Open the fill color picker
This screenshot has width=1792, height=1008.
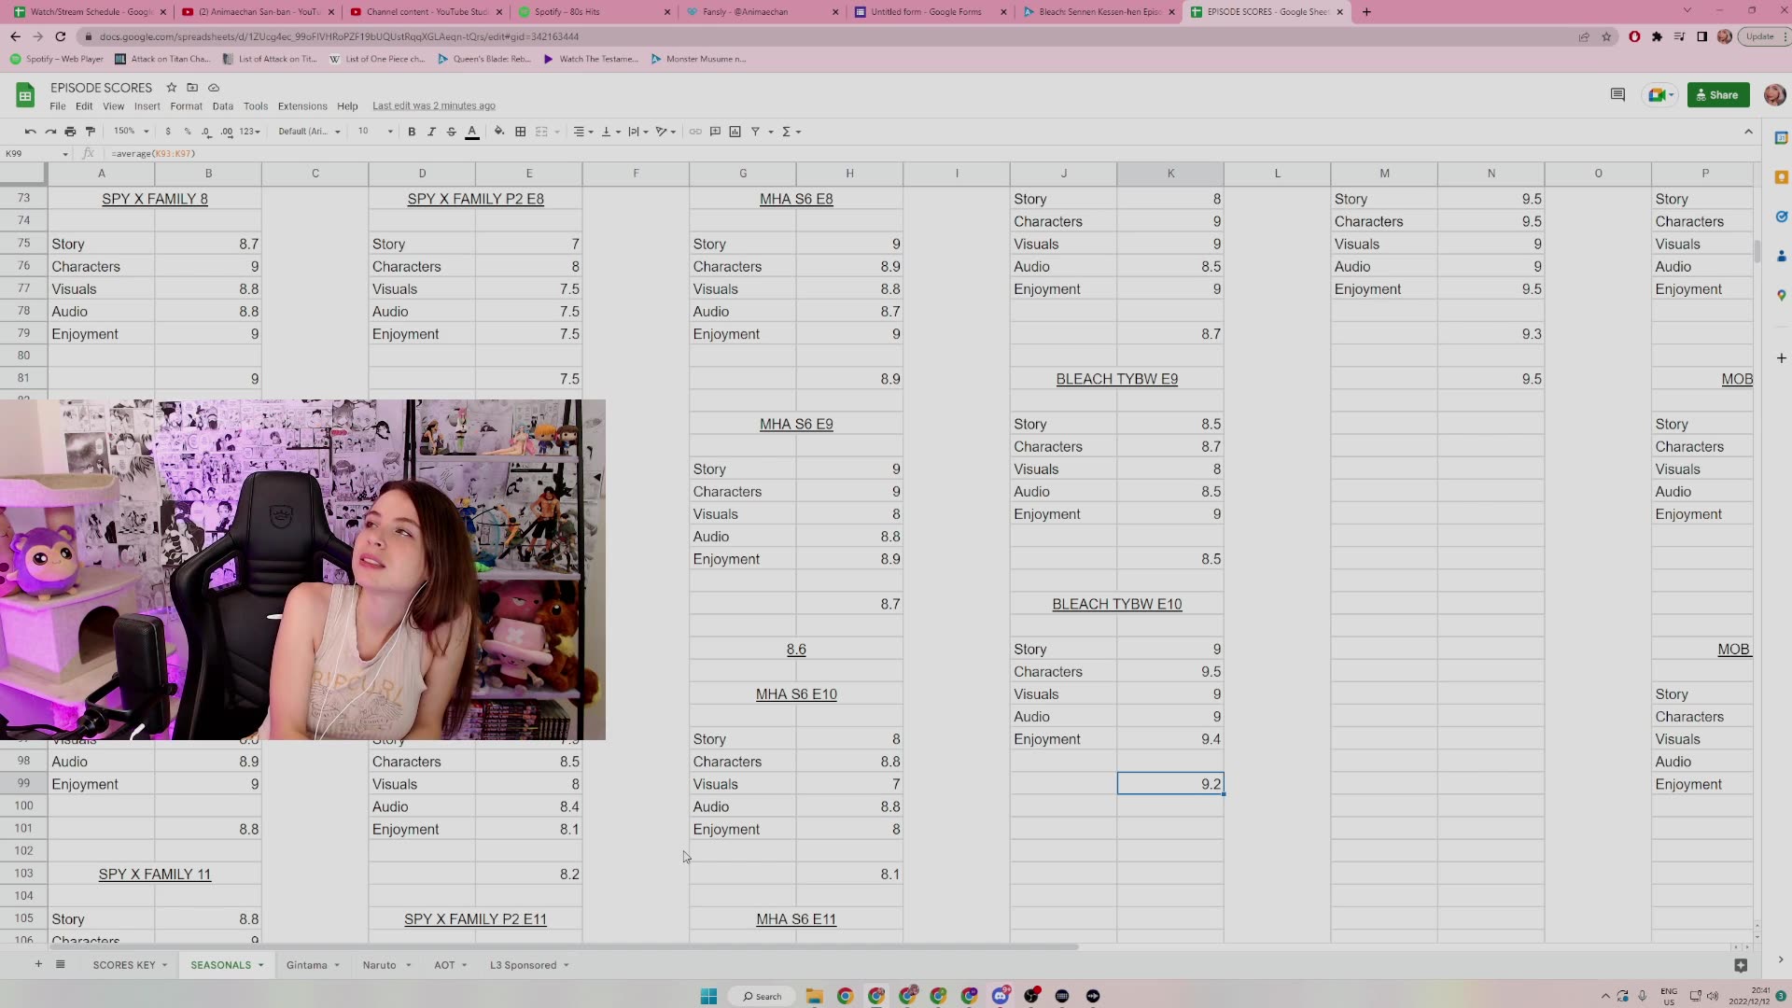pos(499,132)
